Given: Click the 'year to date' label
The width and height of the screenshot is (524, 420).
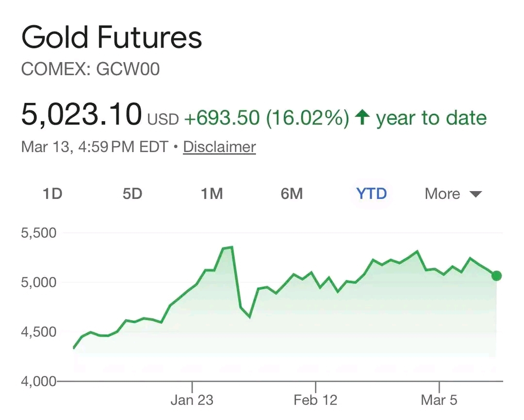Looking at the screenshot, I should coord(431,118).
